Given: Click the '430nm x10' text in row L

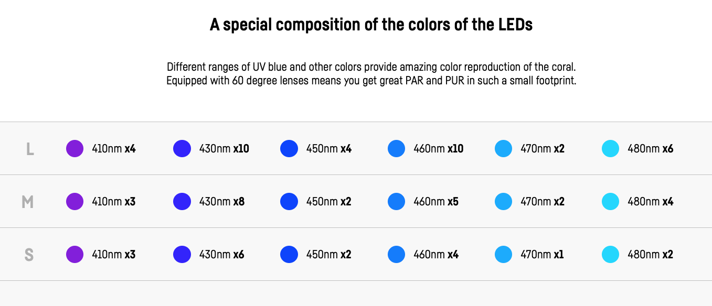Looking at the screenshot, I should 224,149.
